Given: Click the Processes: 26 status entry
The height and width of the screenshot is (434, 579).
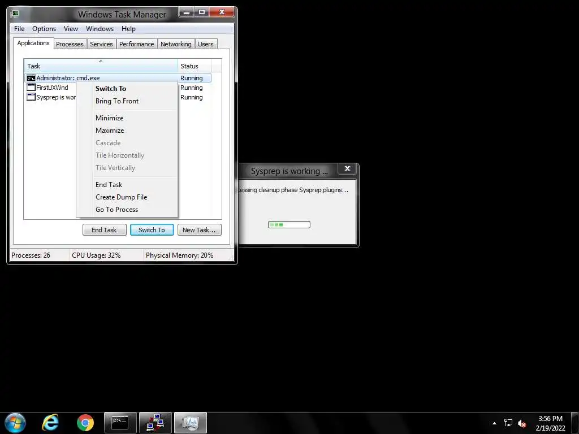Looking at the screenshot, I should pos(31,255).
